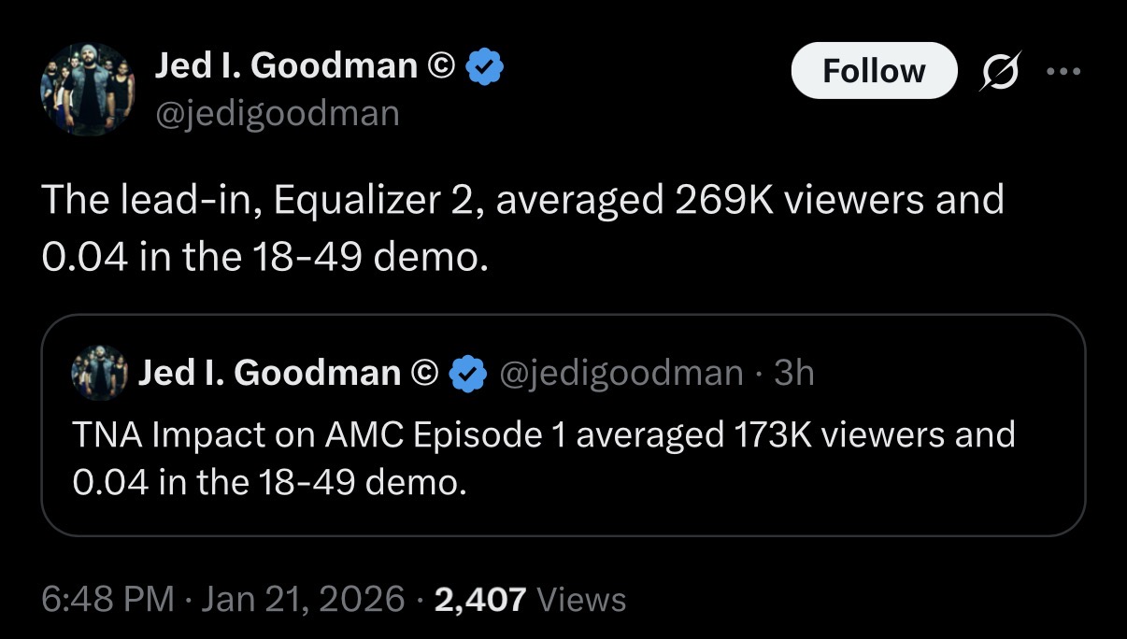Click the verified badge in quoted tweet
1127x639 pixels.
point(468,374)
